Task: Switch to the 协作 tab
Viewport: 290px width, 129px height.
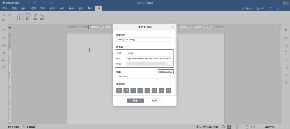Action: point(62,8)
